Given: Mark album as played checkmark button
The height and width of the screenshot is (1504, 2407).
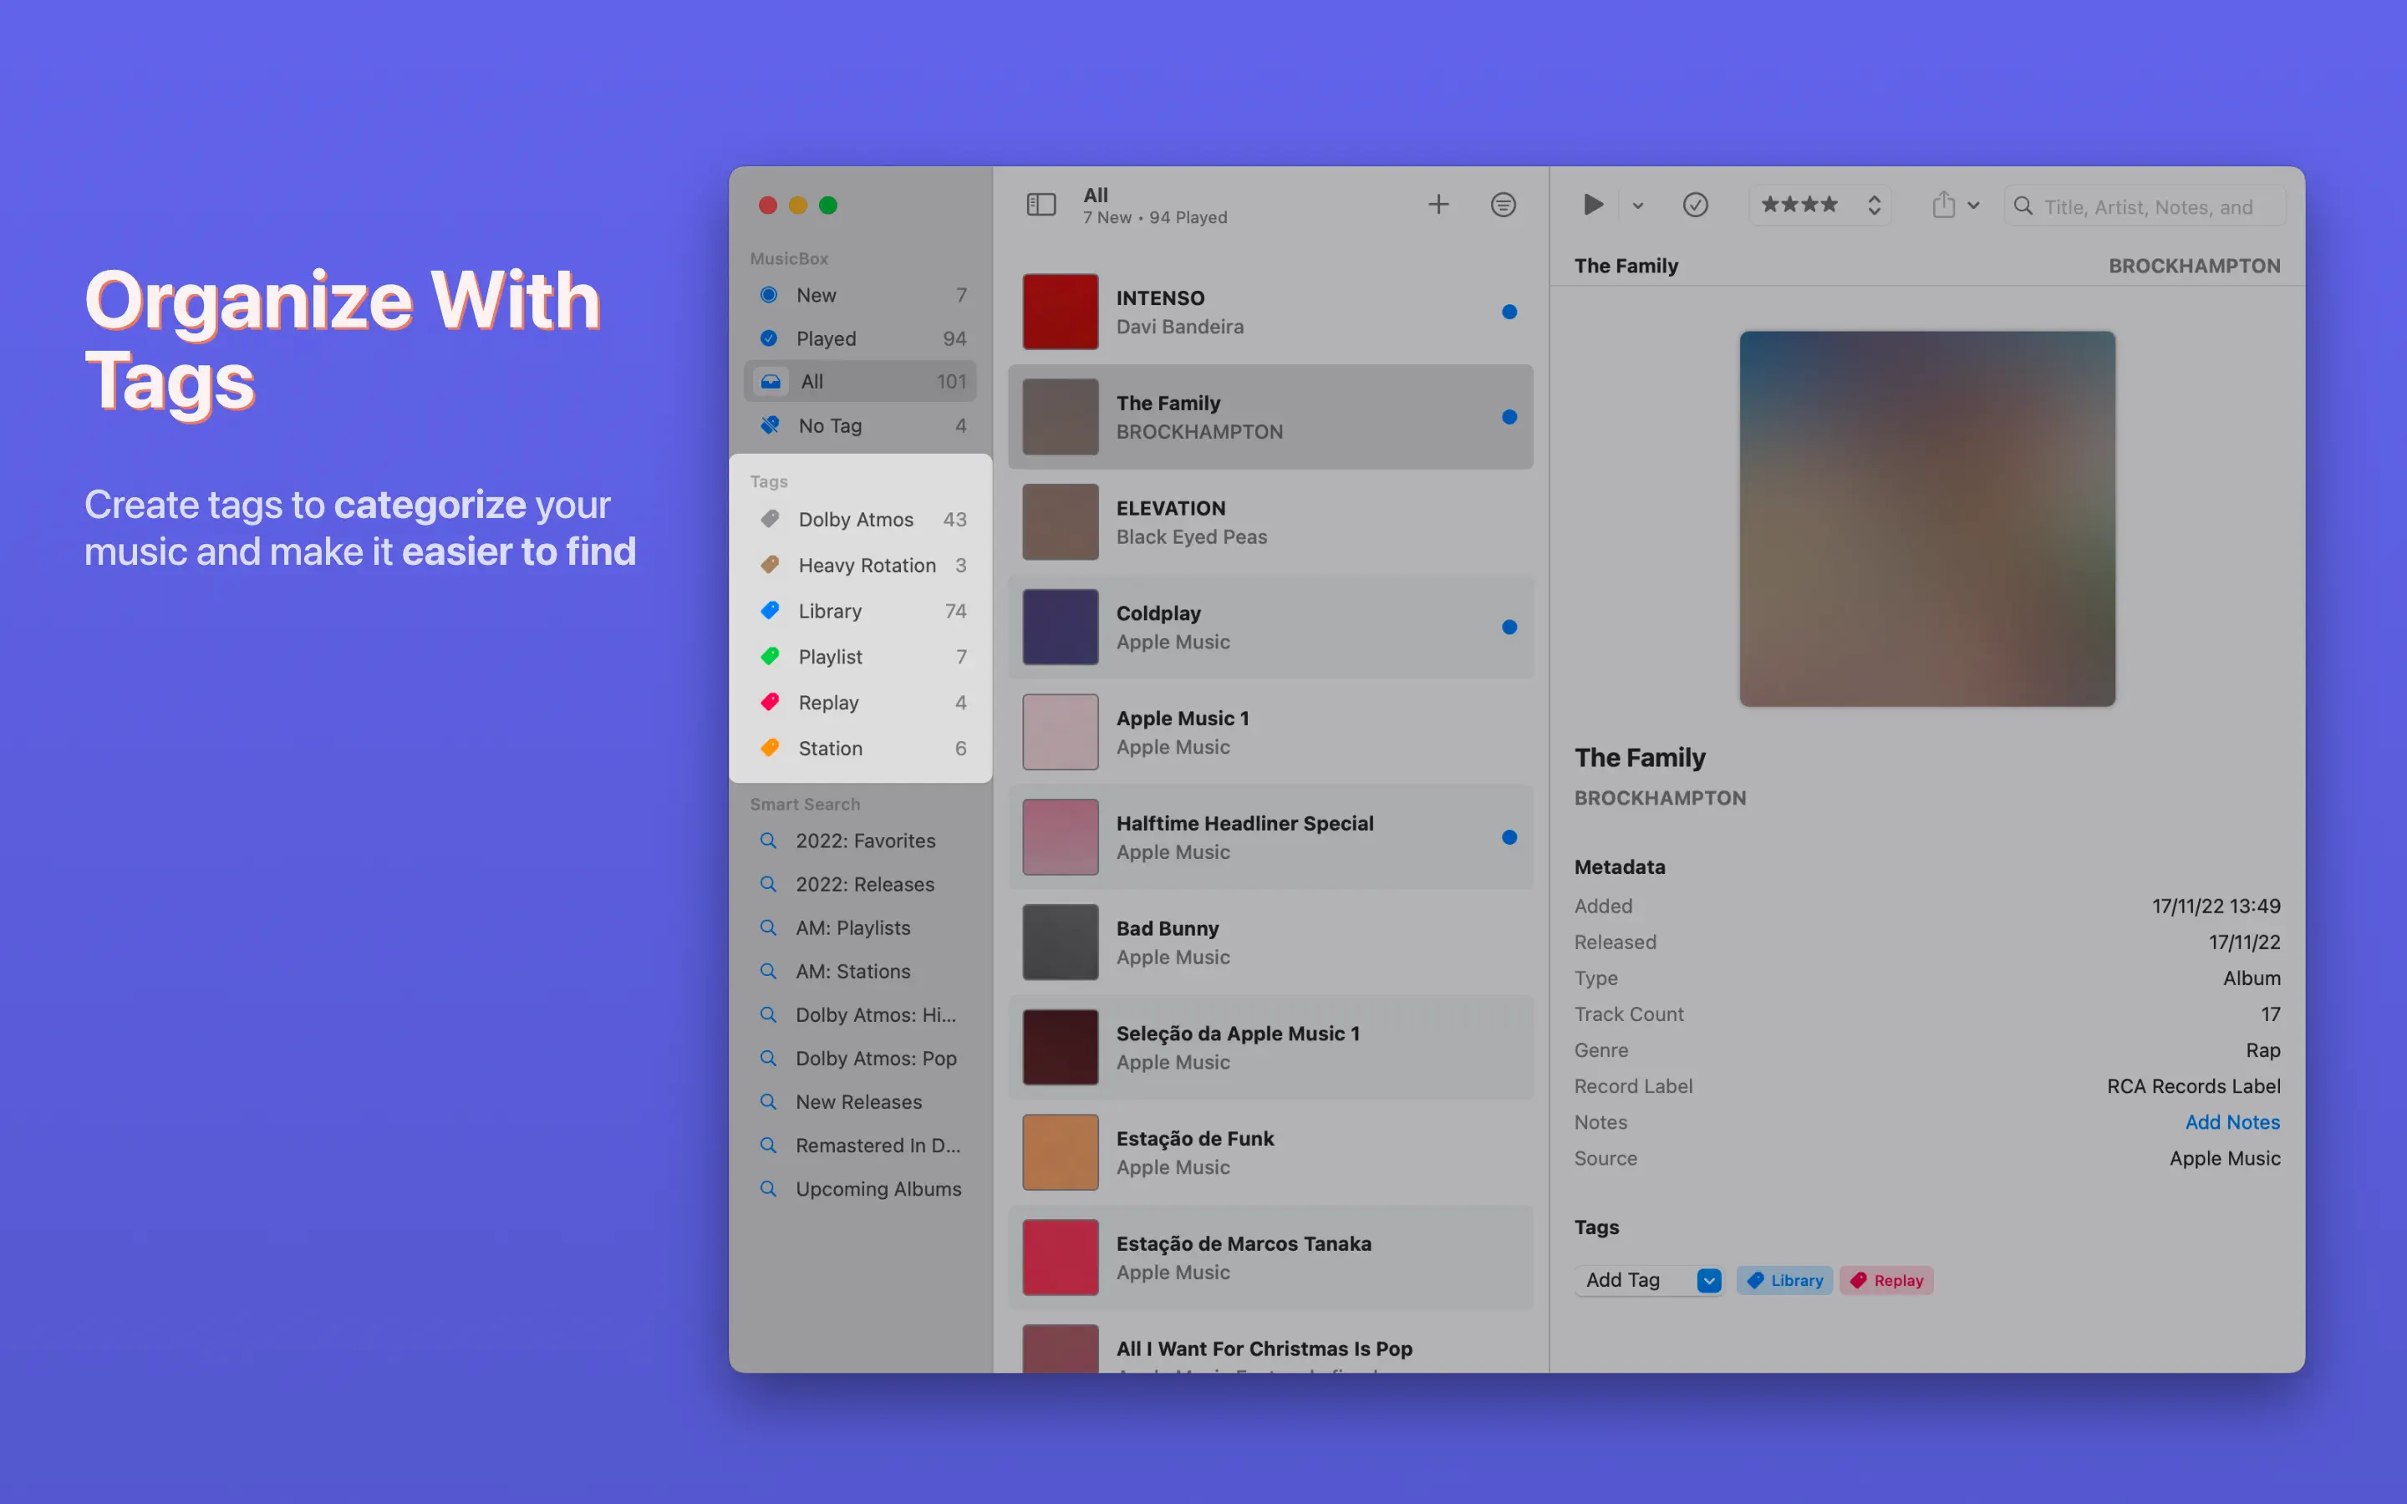Looking at the screenshot, I should click(x=1695, y=205).
